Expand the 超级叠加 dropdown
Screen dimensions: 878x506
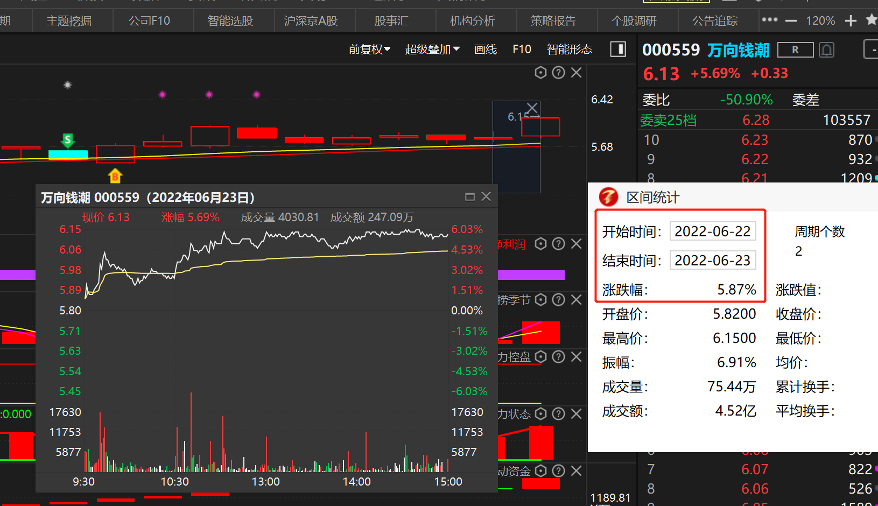tap(432, 50)
